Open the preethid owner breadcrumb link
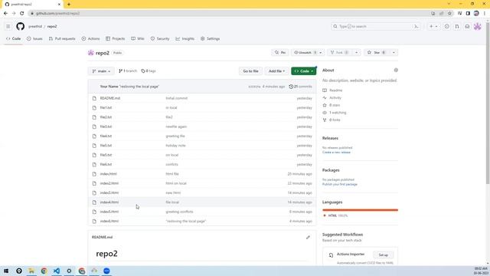Image resolution: width=490 pixels, height=276 pixels. point(35,27)
